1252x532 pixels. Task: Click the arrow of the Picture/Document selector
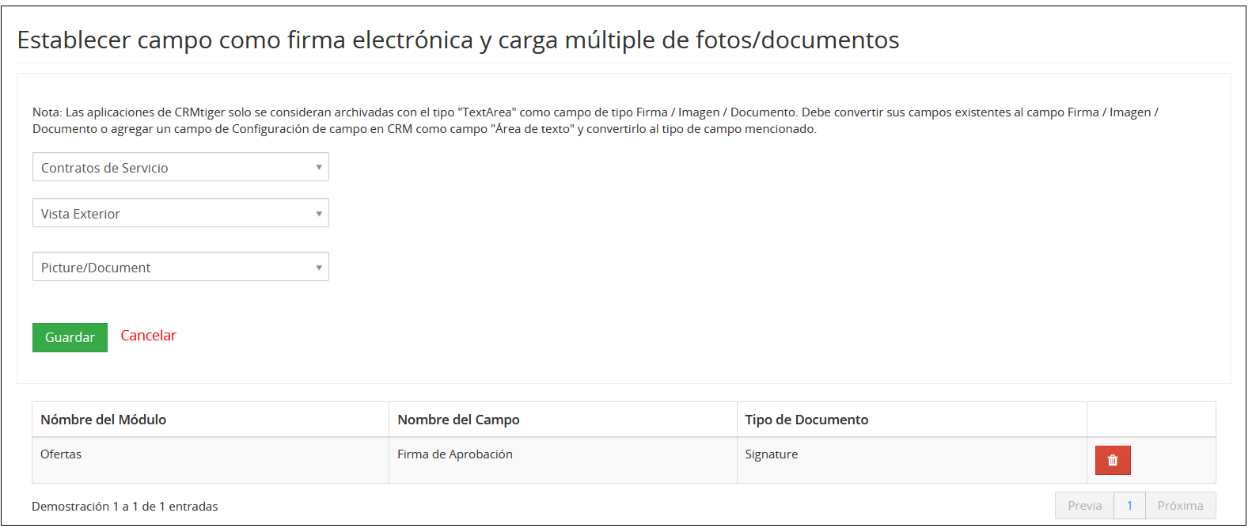[319, 268]
